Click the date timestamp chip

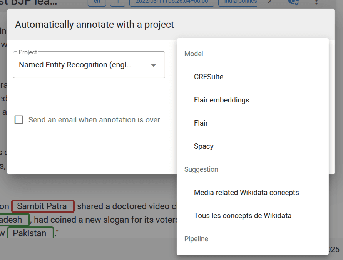click(x=172, y=2)
